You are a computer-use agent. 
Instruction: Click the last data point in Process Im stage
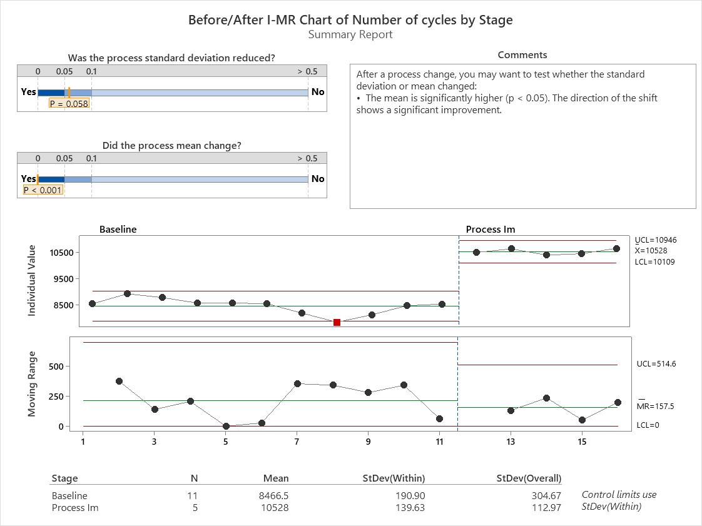[x=617, y=248]
